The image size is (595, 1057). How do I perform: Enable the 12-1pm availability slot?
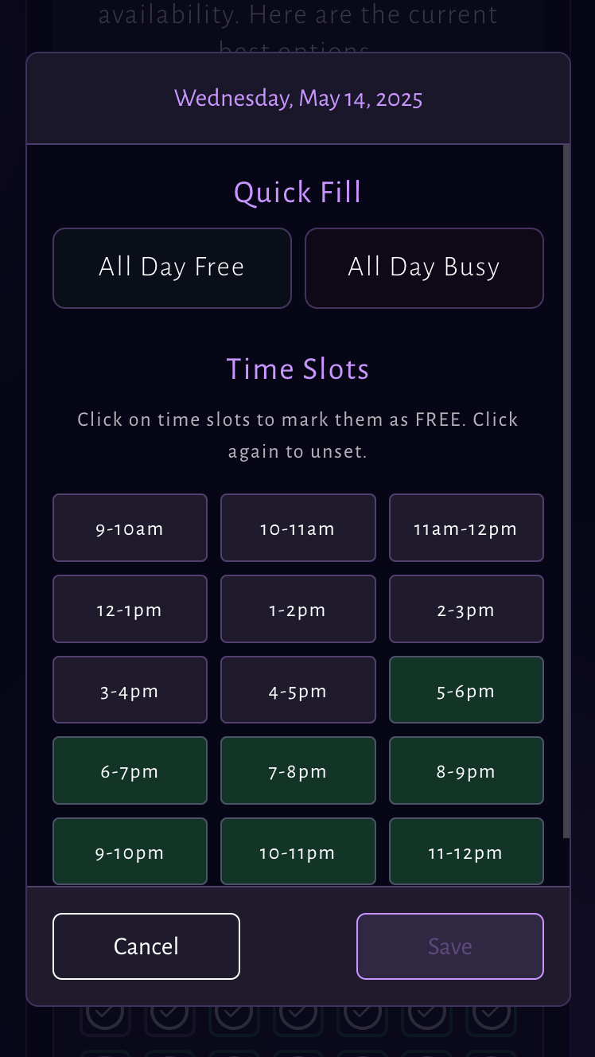(x=130, y=609)
